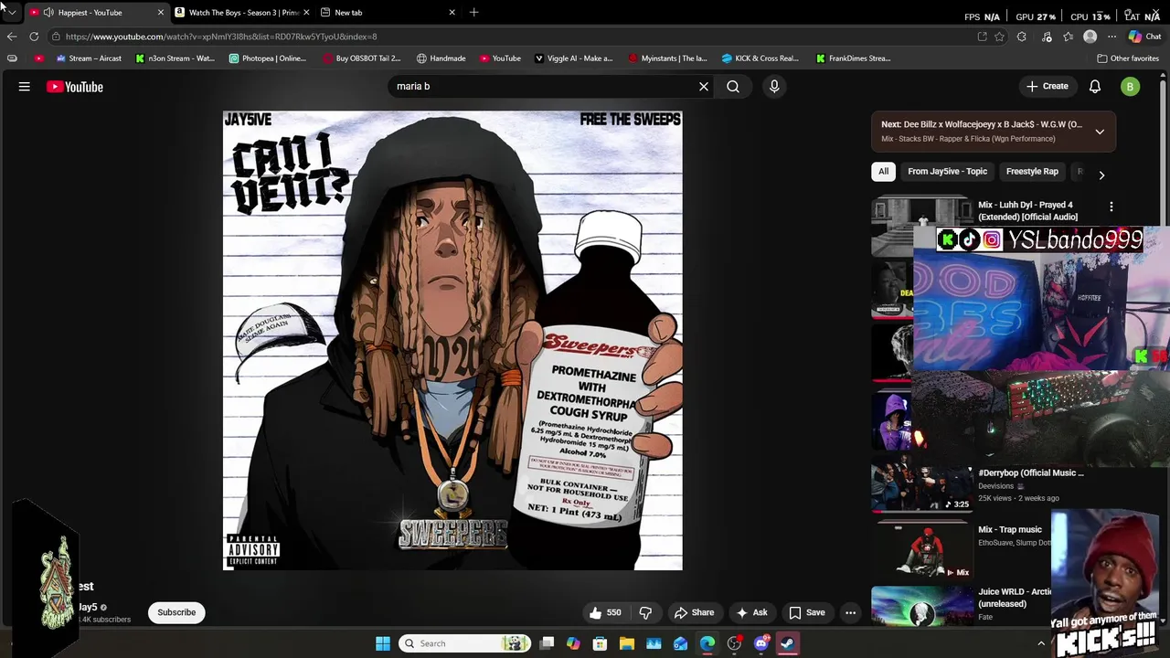Open options for 'Mix - Luhh Dyl' video

click(1111, 207)
